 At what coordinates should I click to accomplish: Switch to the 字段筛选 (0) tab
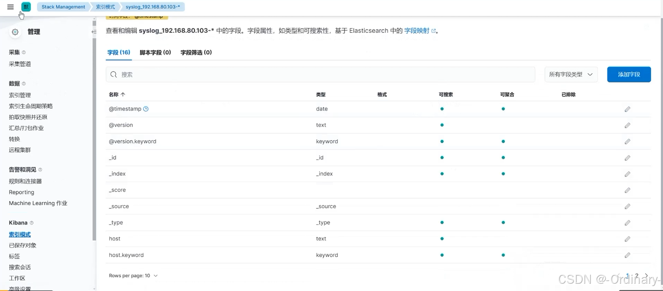click(196, 53)
